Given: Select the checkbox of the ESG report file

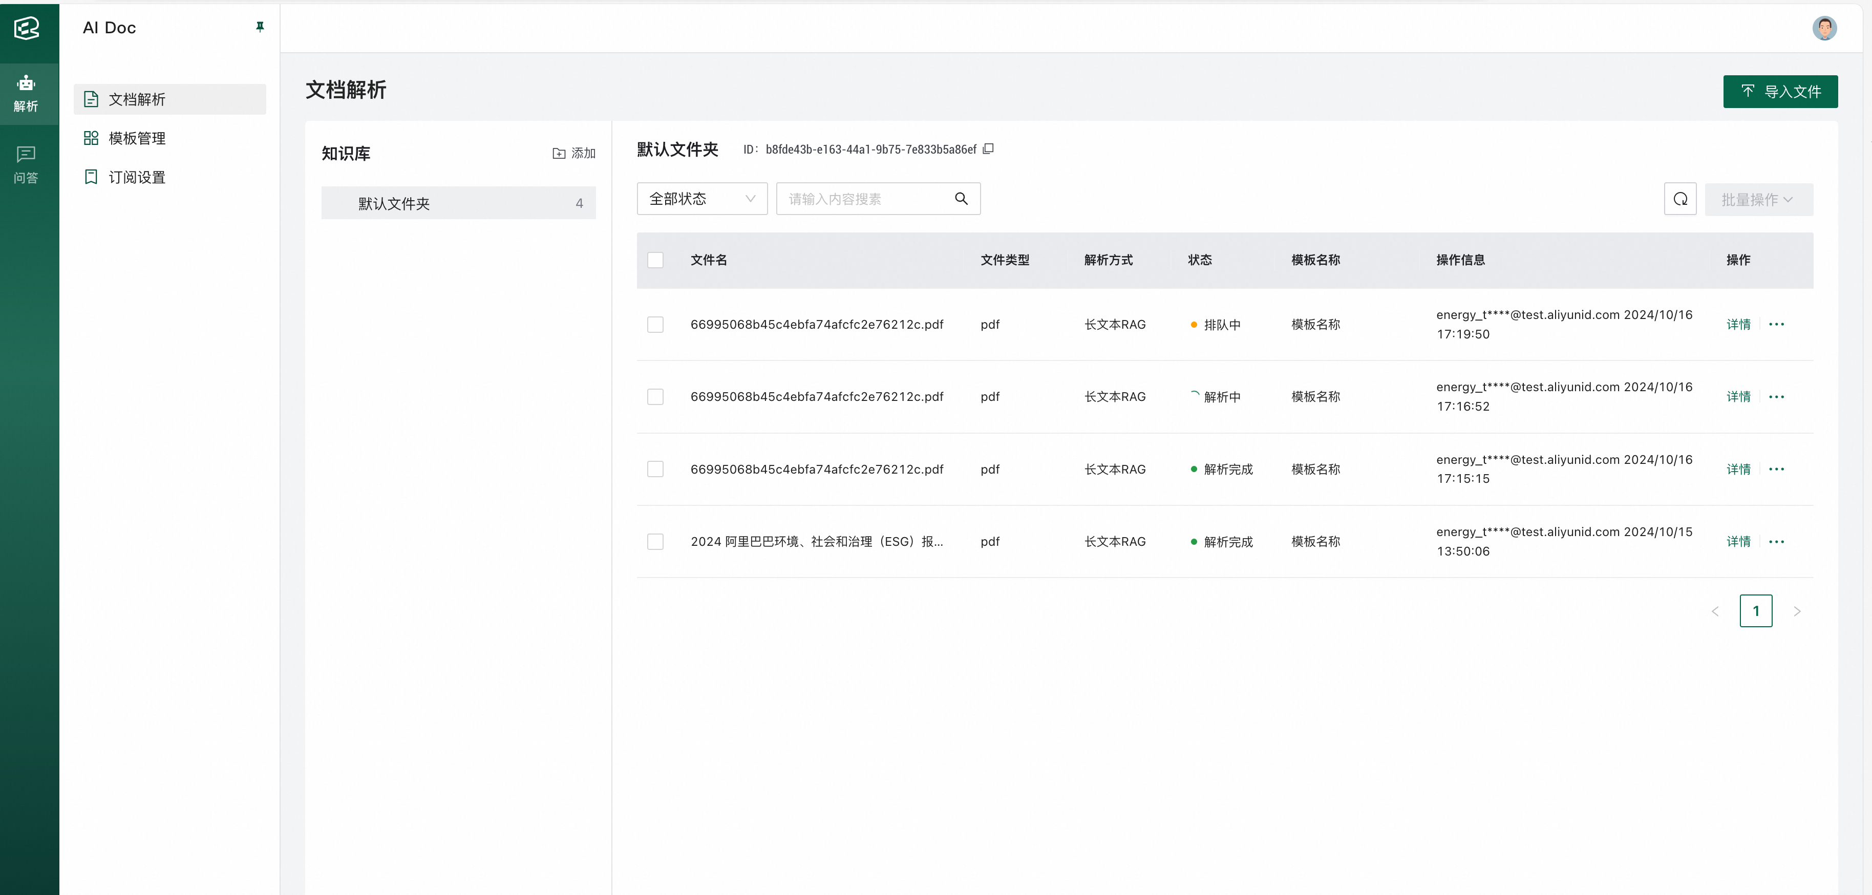Looking at the screenshot, I should [655, 542].
